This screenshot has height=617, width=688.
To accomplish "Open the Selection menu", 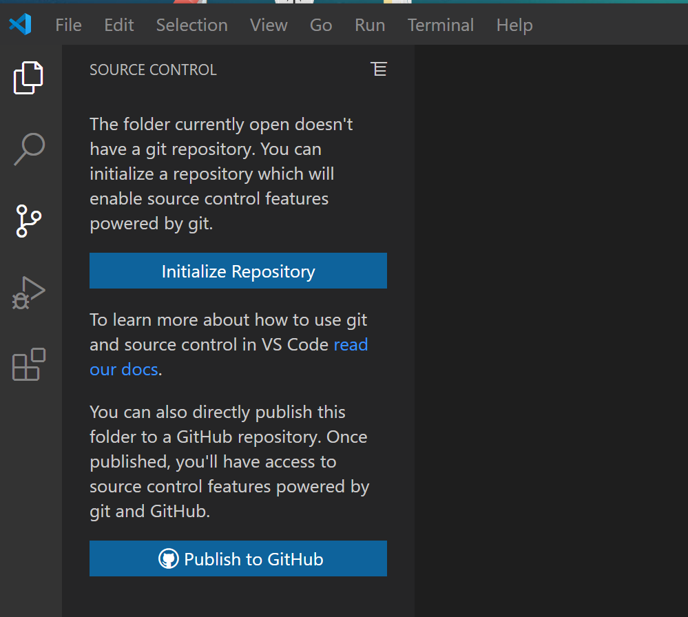I will coord(191,25).
